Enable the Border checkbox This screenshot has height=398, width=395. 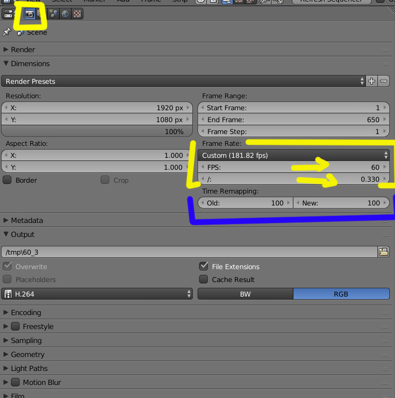(7, 180)
